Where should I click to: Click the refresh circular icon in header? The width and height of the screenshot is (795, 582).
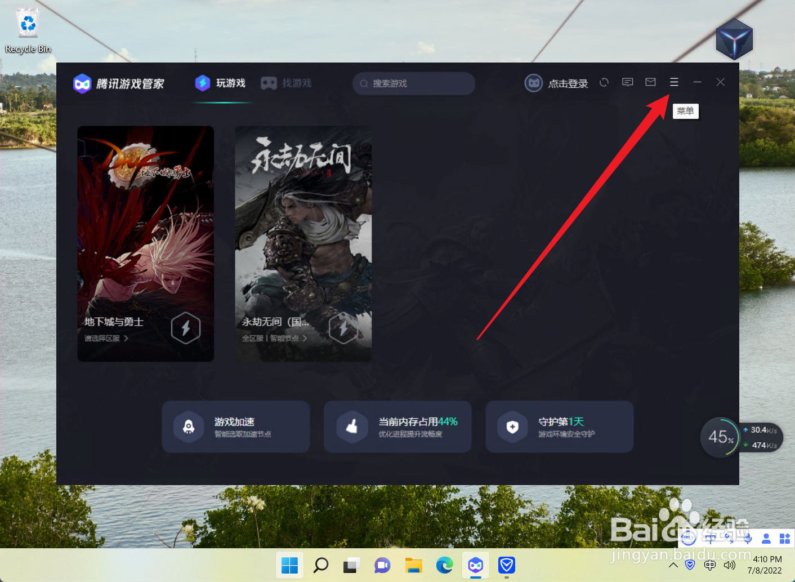tap(604, 82)
